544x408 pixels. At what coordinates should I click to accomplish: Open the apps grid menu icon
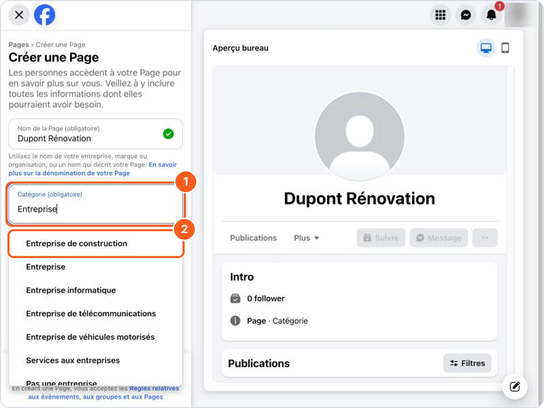point(440,15)
